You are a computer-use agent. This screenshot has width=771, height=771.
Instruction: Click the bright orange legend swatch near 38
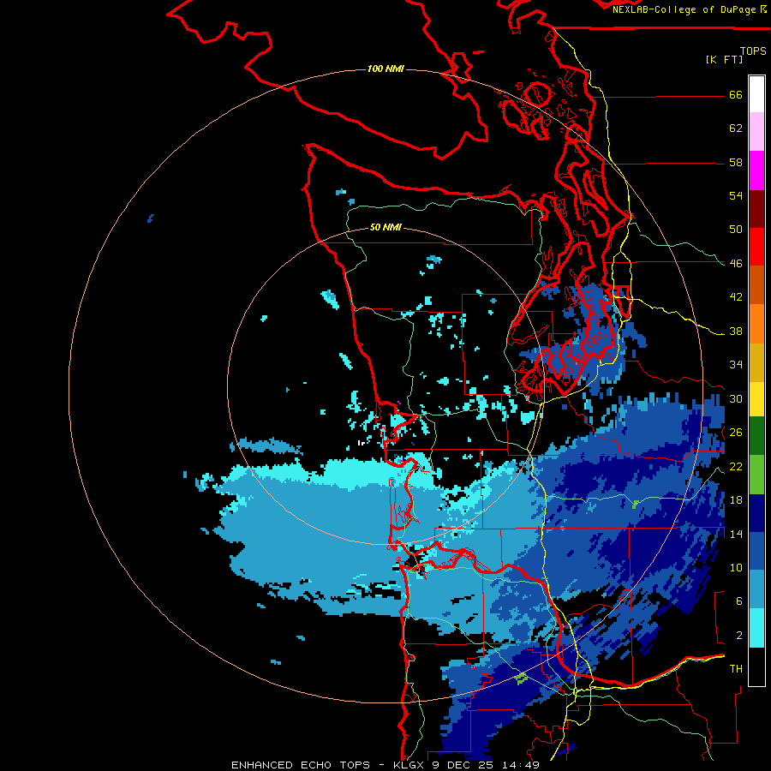tap(756, 324)
